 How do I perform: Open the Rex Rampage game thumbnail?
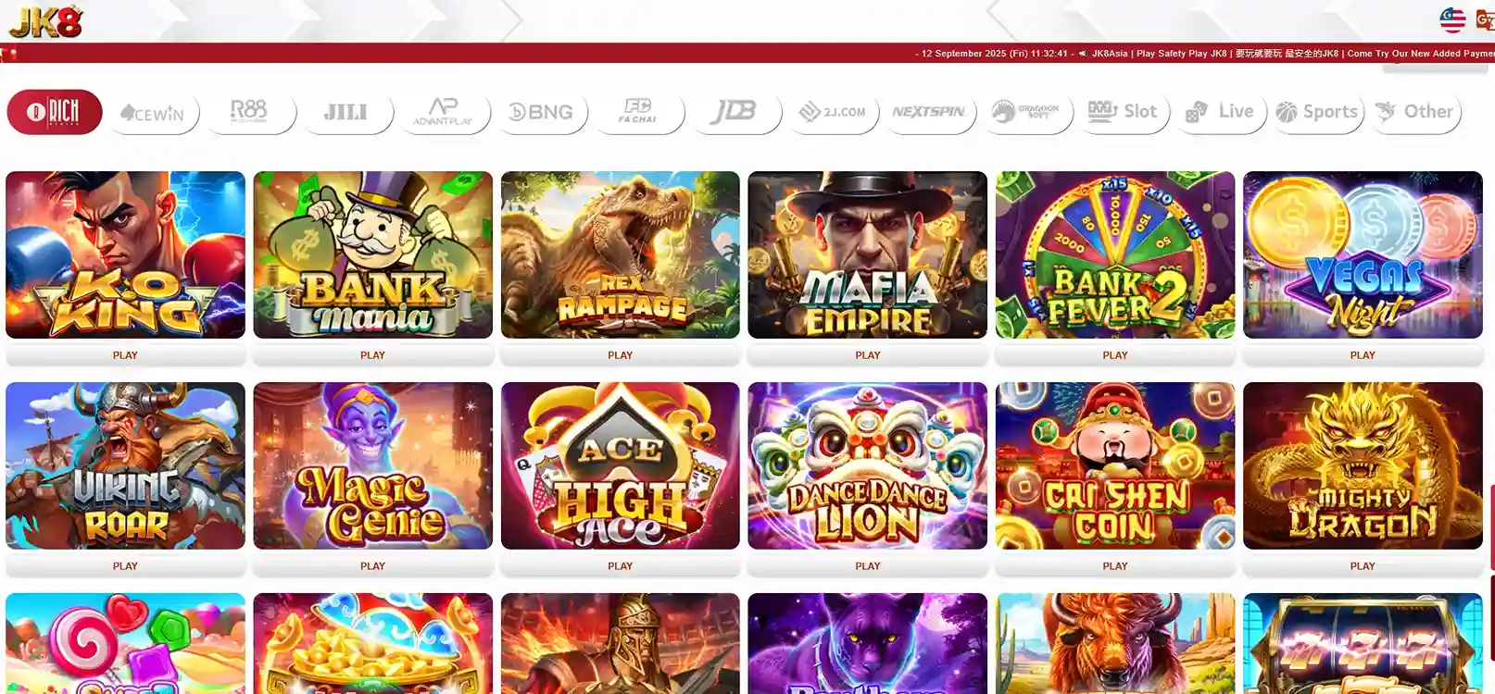pyautogui.click(x=621, y=254)
